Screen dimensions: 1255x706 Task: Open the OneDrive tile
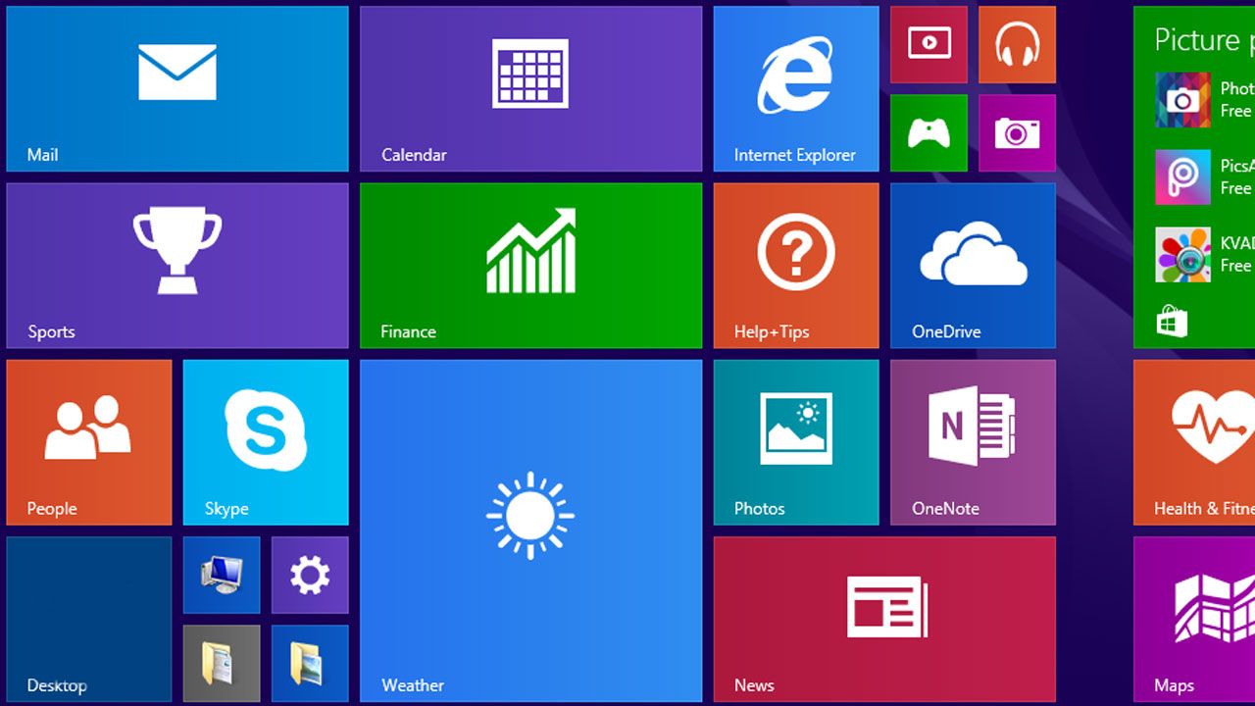tap(973, 266)
